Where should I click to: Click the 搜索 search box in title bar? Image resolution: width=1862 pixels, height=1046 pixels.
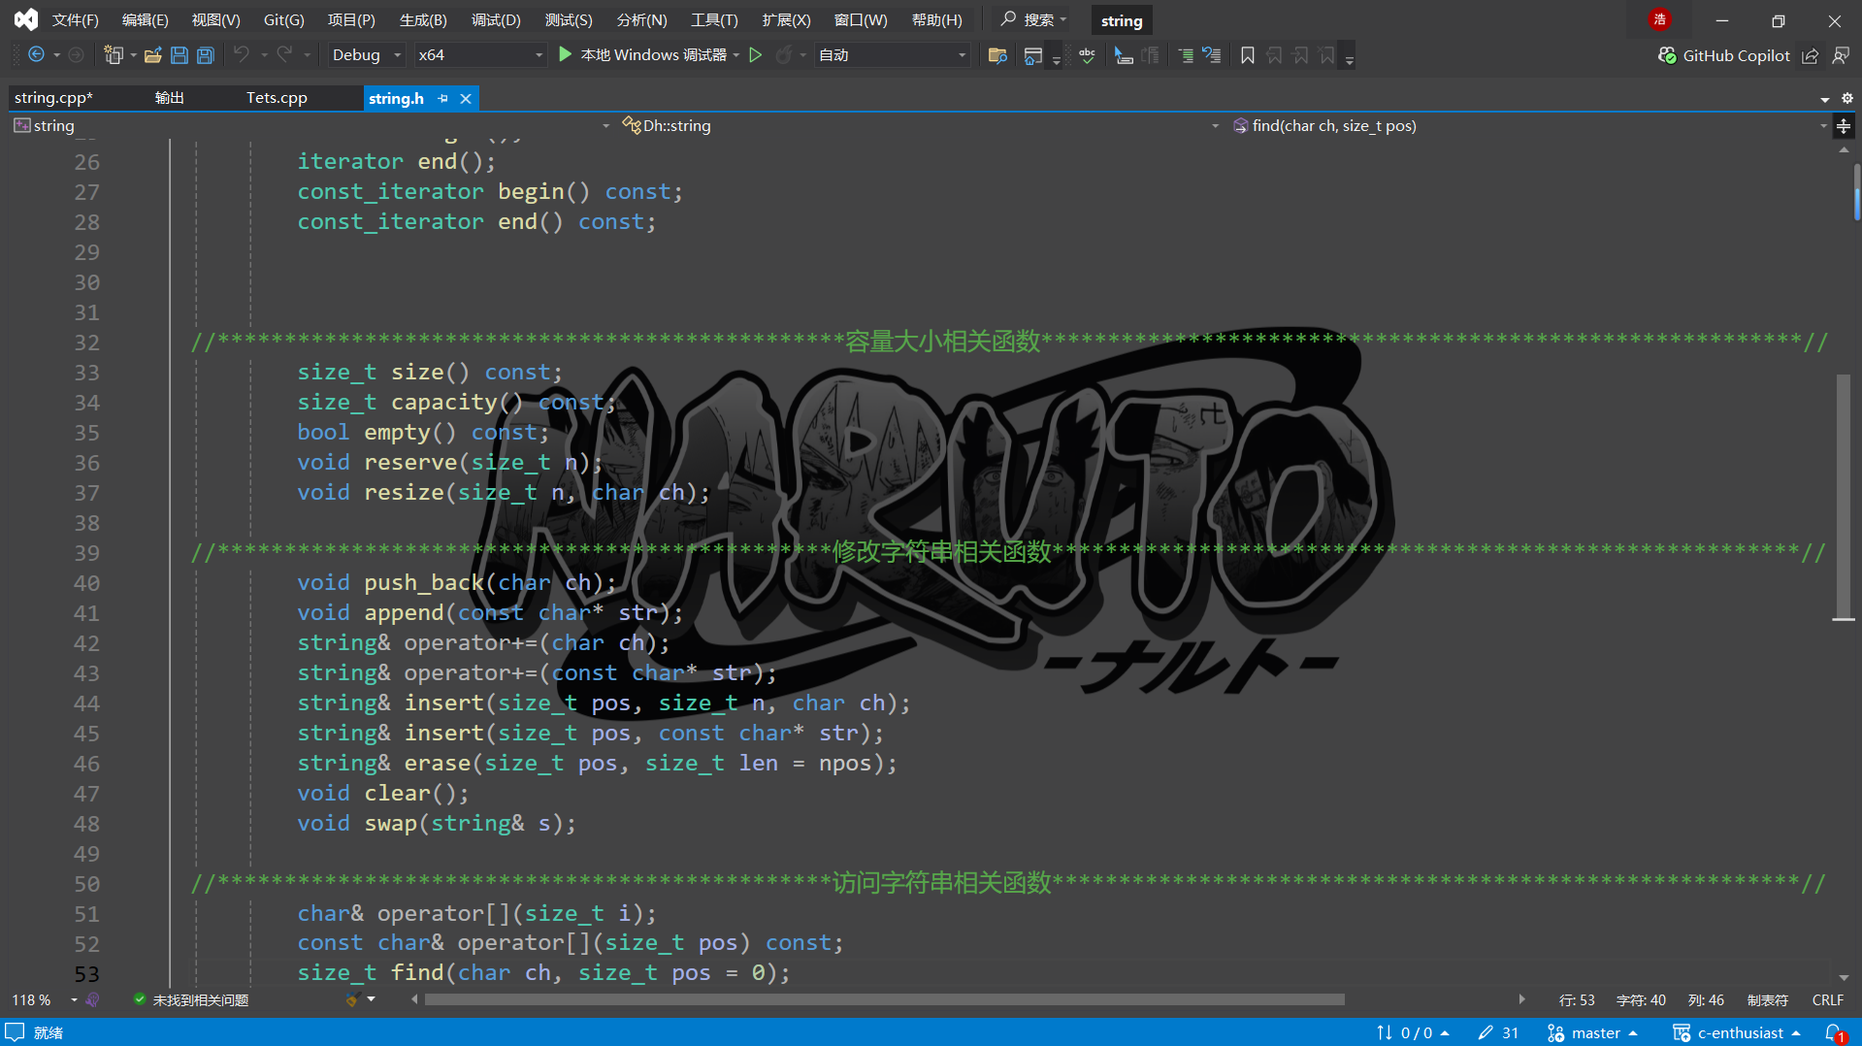(x=1033, y=19)
